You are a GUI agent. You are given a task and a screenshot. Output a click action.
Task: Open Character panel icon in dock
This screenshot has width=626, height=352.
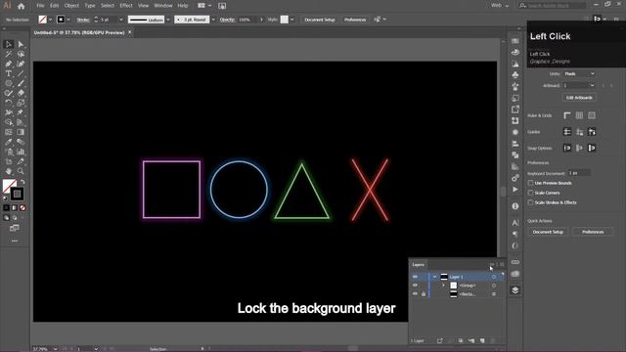point(515,222)
